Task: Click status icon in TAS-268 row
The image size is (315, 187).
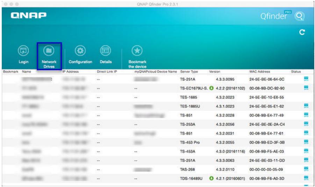Action: (x=306, y=169)
